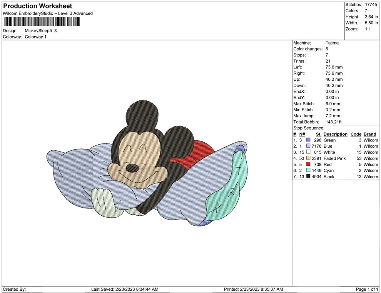Select the Green thread color swatch
The height and width of the screenshot is (293, 381).
coord(307,140)
